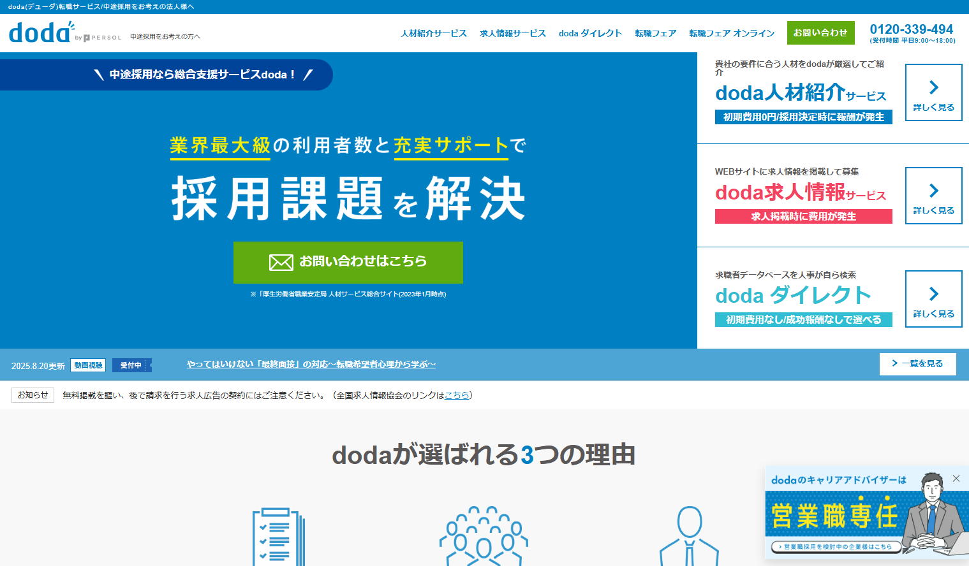Click 営業職採用を検討中の企業様はこちら button
The image size is (969, 566).
[x=836, y=546]
